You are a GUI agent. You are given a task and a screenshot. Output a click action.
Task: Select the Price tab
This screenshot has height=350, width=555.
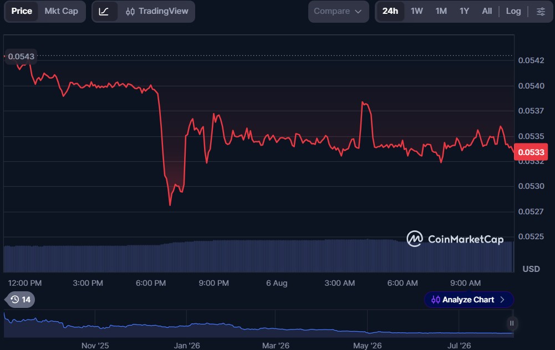tap(22, 11)
